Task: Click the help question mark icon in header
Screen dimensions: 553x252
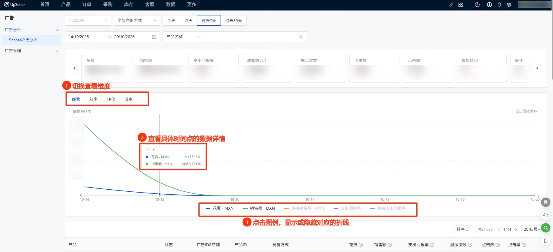Action: (x=477, y=5)
